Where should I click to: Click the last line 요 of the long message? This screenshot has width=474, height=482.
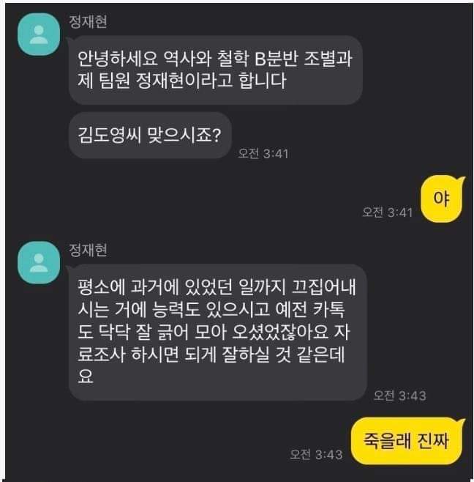coord(86,377)
